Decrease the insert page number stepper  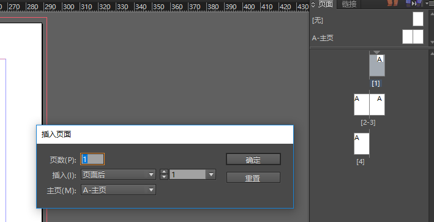pos(164,177)
